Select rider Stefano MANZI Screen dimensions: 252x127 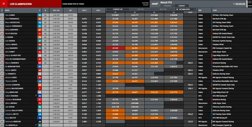click(x=11, y=45)
